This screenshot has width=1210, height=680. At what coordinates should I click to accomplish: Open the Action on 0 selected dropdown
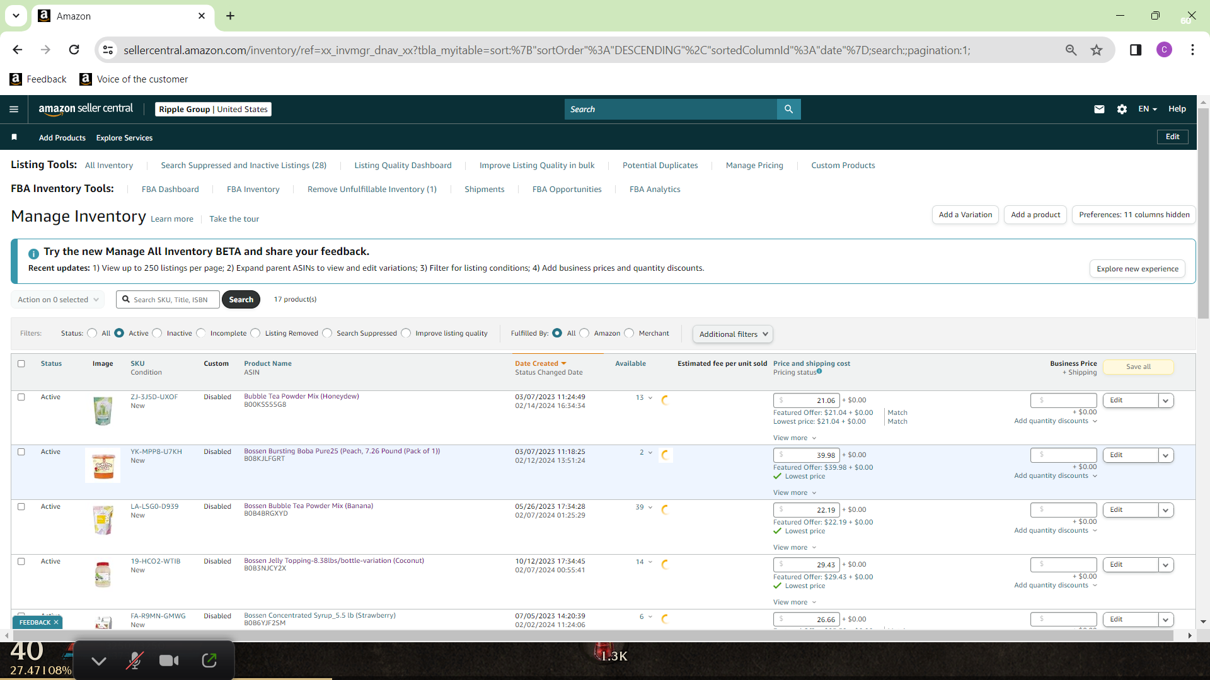[x=57, y=300]
